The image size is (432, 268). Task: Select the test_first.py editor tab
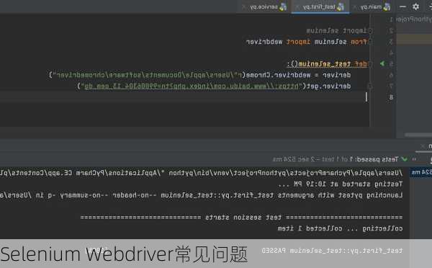pyautogui.click(x=320, y=7)
